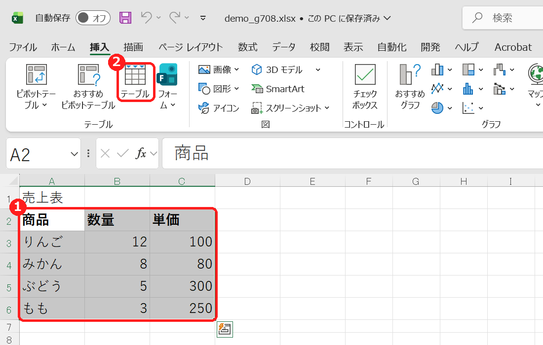The height and width of the screenshot is (345, 543).
Task: Expand the pie chart dropdown arrow
Action: [450, 108]
